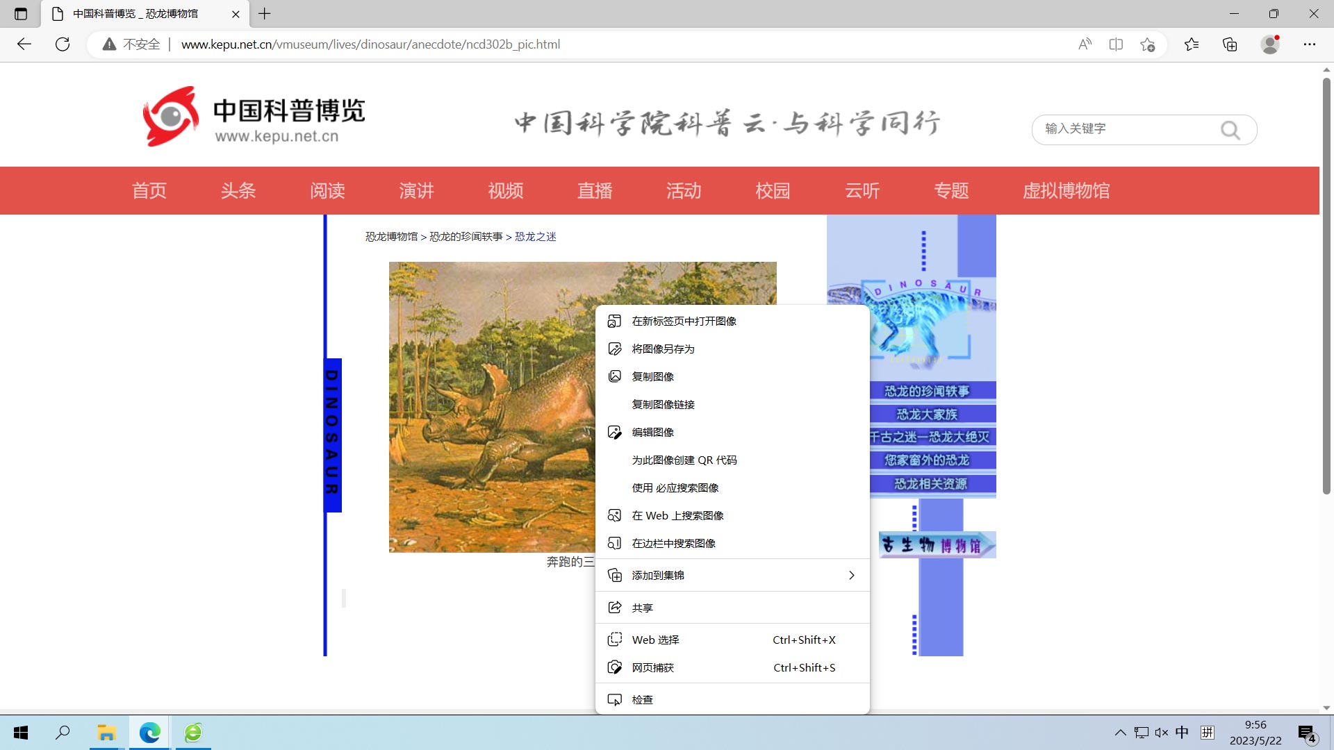Click the Read aloud icon in address bar
Image resolution: width=1334 pixels, height=750 pixels.
[1085, 44]
